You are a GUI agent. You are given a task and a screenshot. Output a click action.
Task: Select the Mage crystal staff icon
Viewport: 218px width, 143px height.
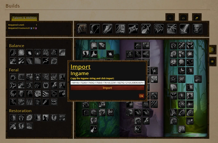pyautogui.click(x=107, y=29)
